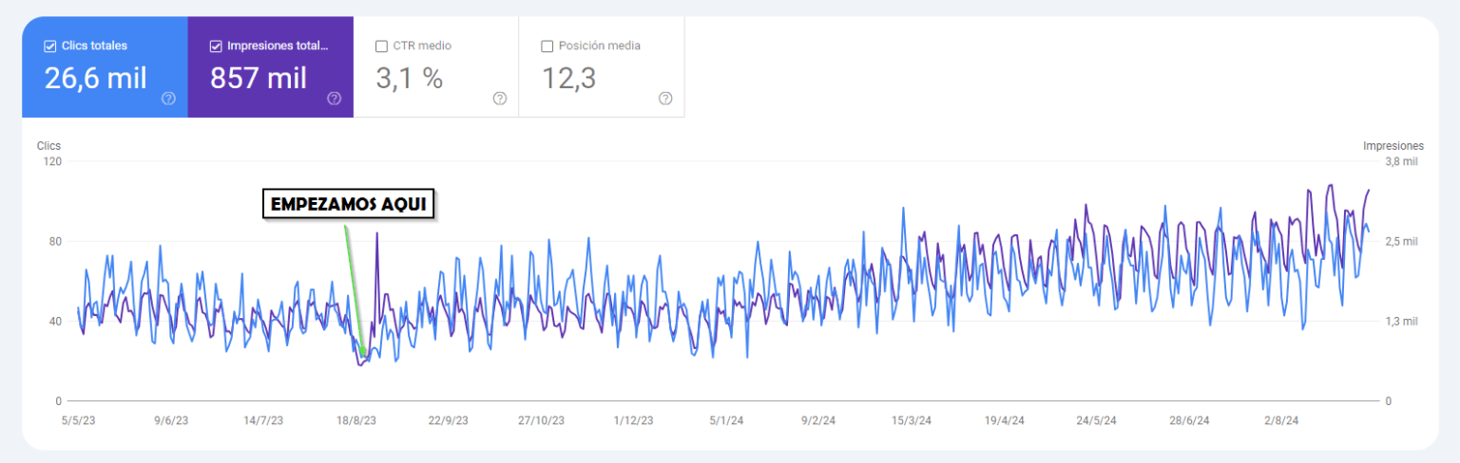Open help icon in Clics totales card
The image size is (1460, 463).
coord(168,99)
